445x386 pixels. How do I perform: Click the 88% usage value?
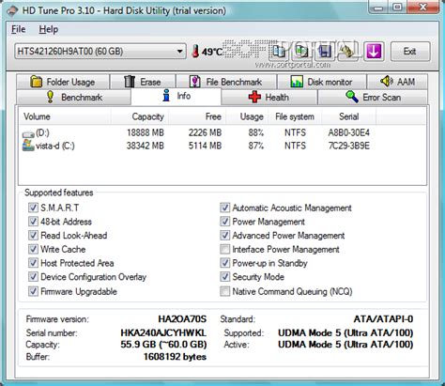point(256,132)
